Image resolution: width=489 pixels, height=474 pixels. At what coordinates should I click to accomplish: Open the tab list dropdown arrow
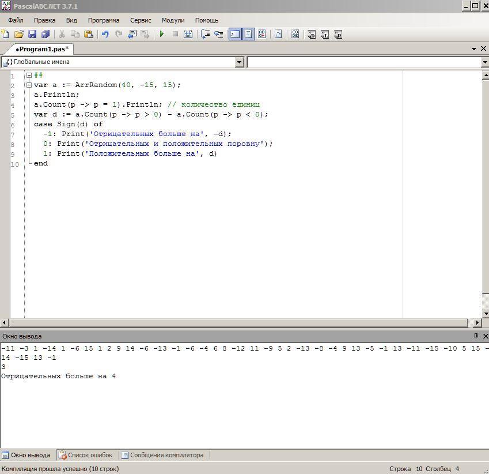click(x=474, y=49)
